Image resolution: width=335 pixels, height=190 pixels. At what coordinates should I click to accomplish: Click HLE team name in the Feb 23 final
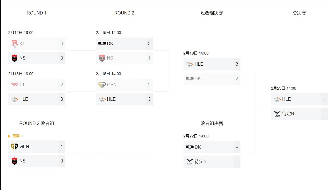pyautogui.click(x=286, y=99)
